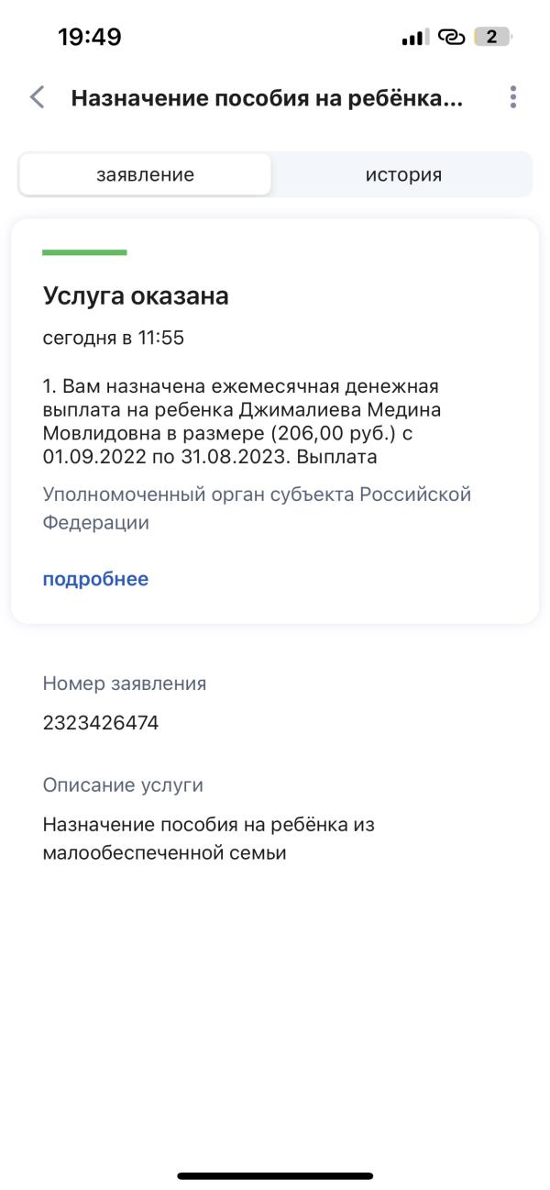Viewport: 550px width, 1190px height.
Task: Tap the service description about малообеспеченной семьи
Action: [209, 839]
